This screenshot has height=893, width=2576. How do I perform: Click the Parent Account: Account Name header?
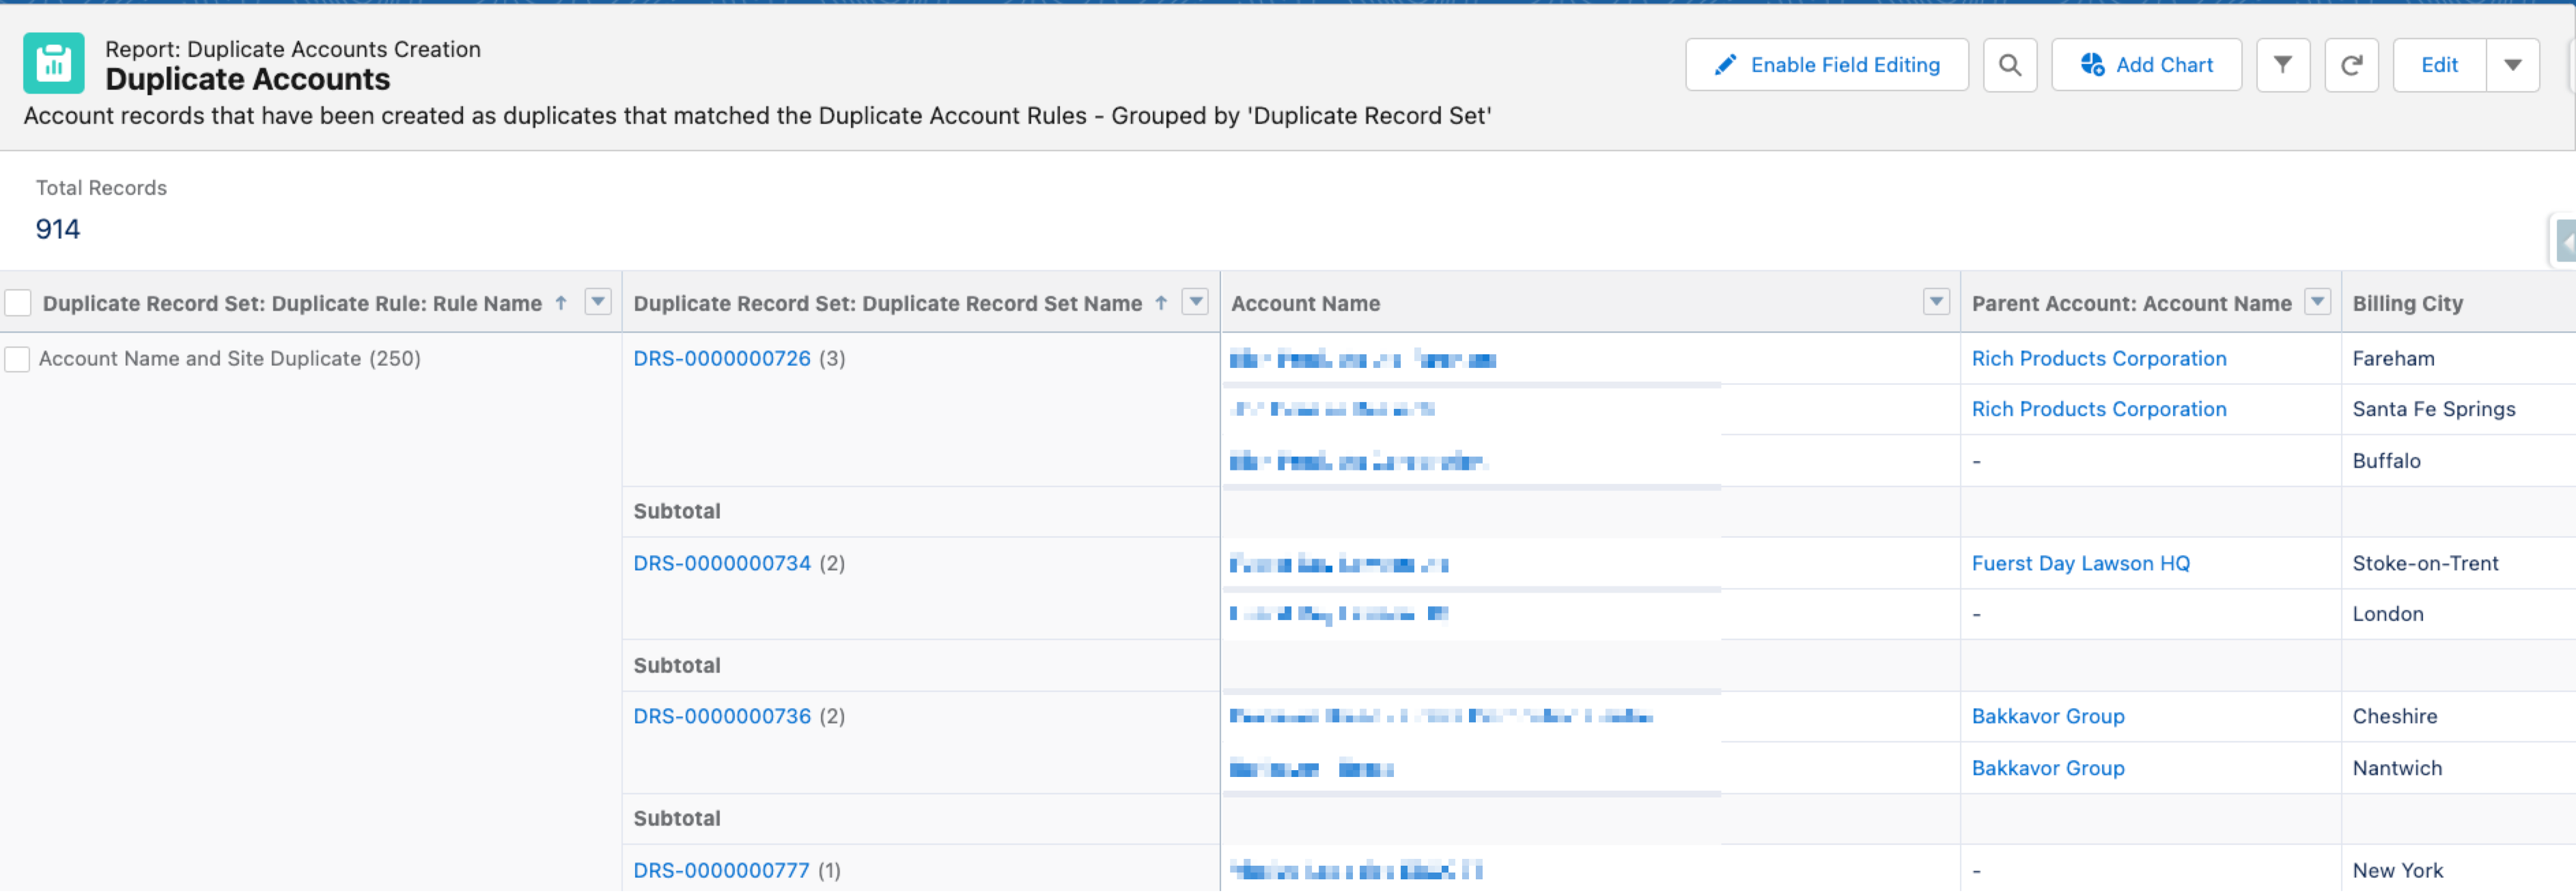click(2131, 304)
